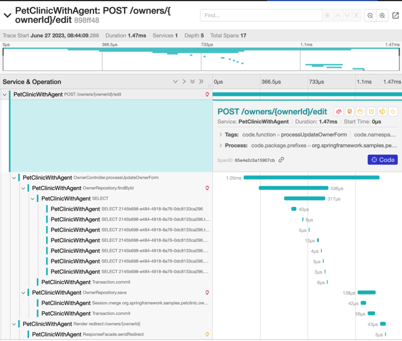Click the pale timer insight icon at end
Viewport: 402px width, 341px height.
click(393, 111)
